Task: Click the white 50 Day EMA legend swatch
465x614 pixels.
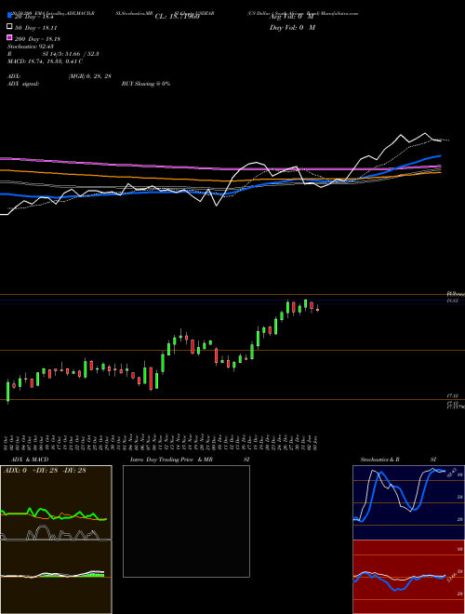Action: [9, 27]
